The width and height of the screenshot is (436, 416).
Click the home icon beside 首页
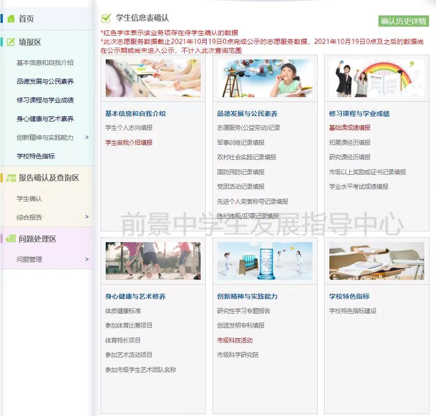coord(10,19)
